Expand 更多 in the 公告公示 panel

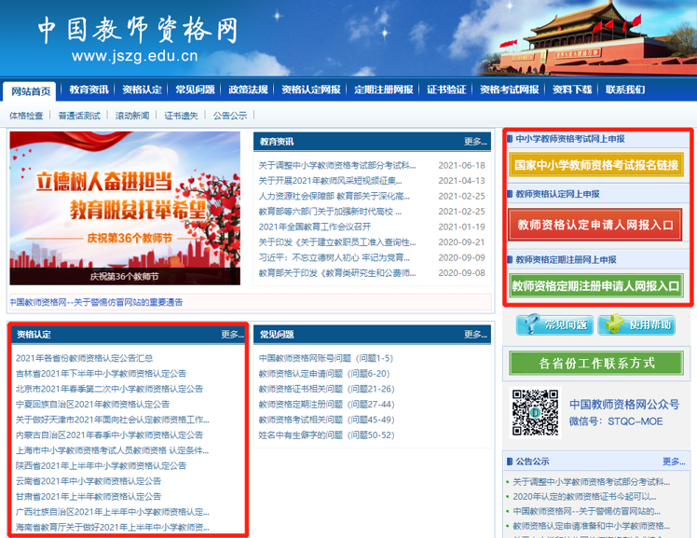tap(673, 462)
